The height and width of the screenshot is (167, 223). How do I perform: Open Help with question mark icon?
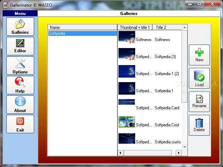[x=20, y=85]
